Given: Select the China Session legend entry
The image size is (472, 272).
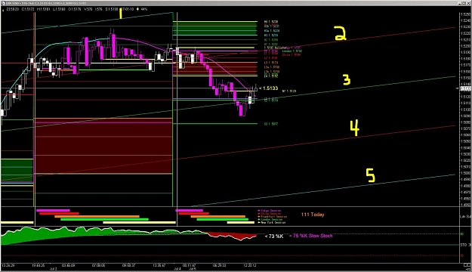Looking at the screenshot, I should 269,214.
